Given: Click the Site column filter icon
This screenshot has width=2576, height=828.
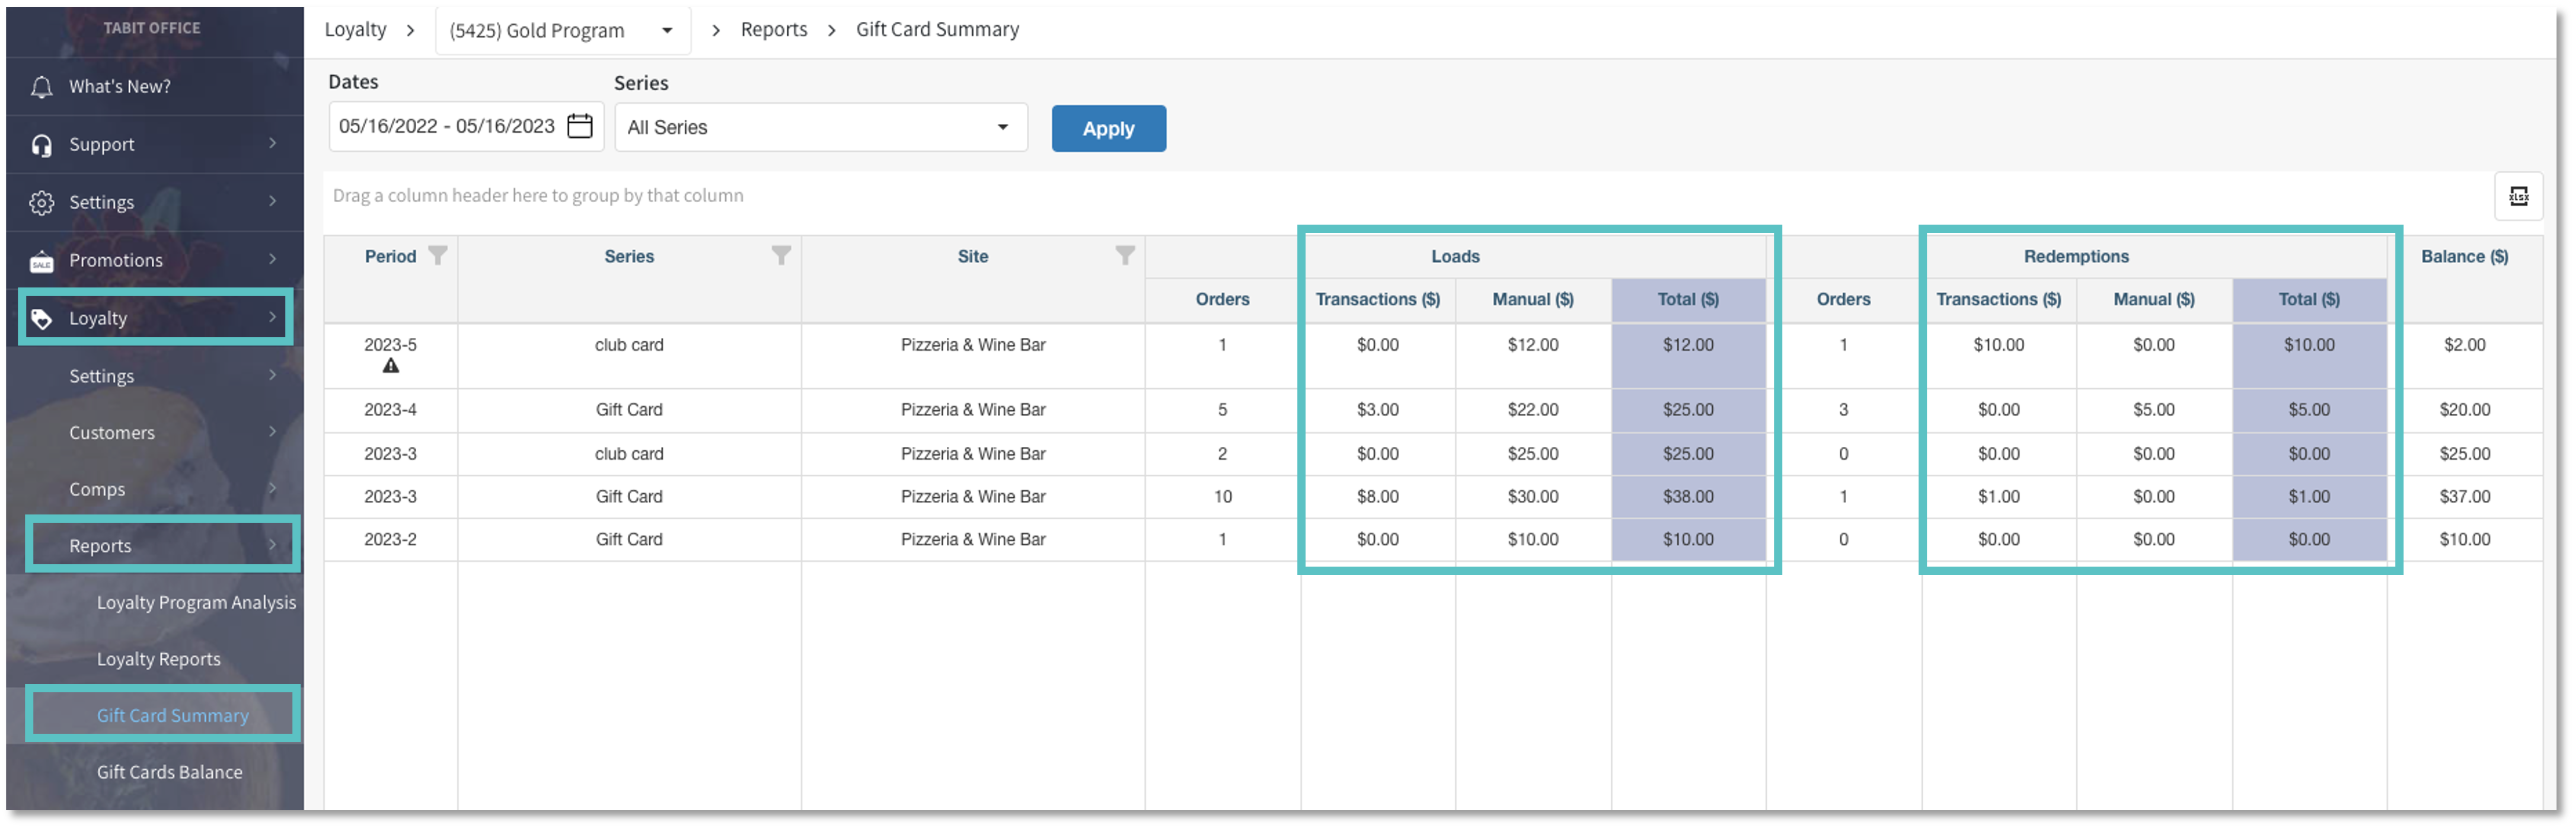Looking at the screenshot, I should pyautogui.click(x=1125, y=256).
